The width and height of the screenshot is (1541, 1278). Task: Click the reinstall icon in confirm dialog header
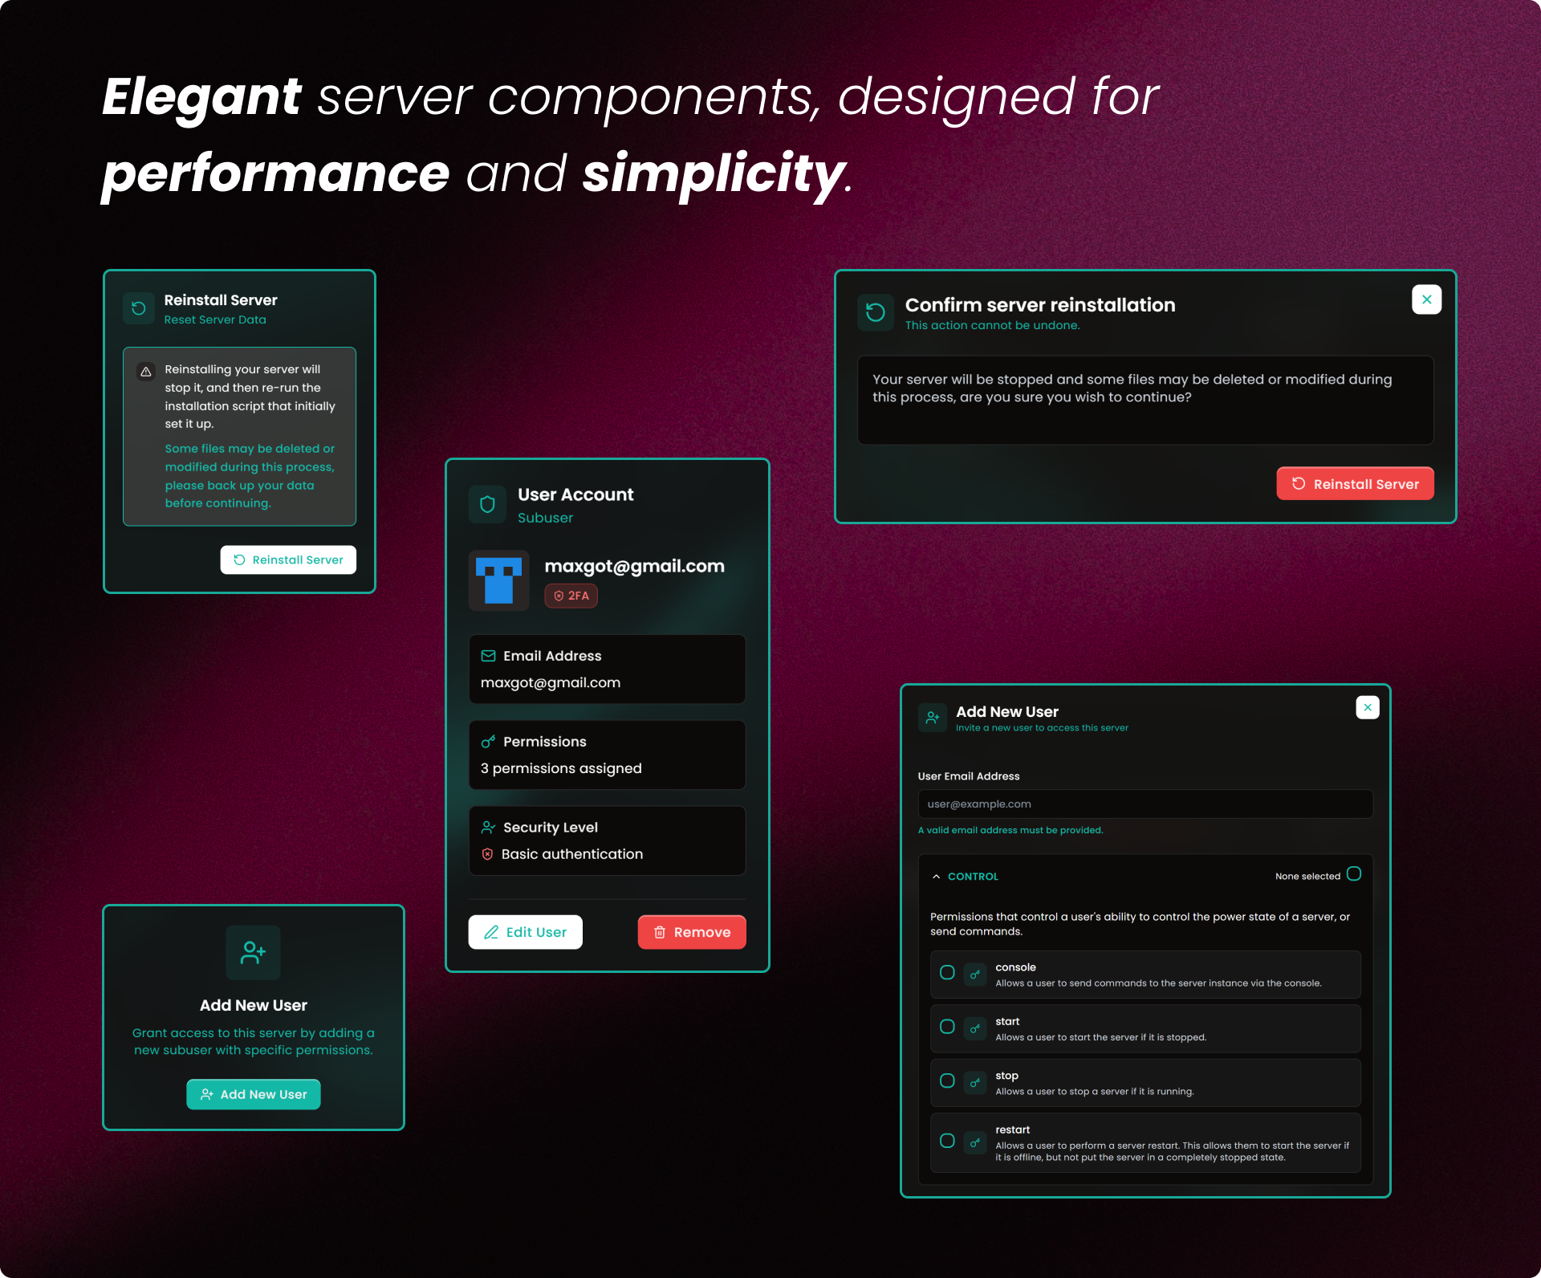pos(876,311)
